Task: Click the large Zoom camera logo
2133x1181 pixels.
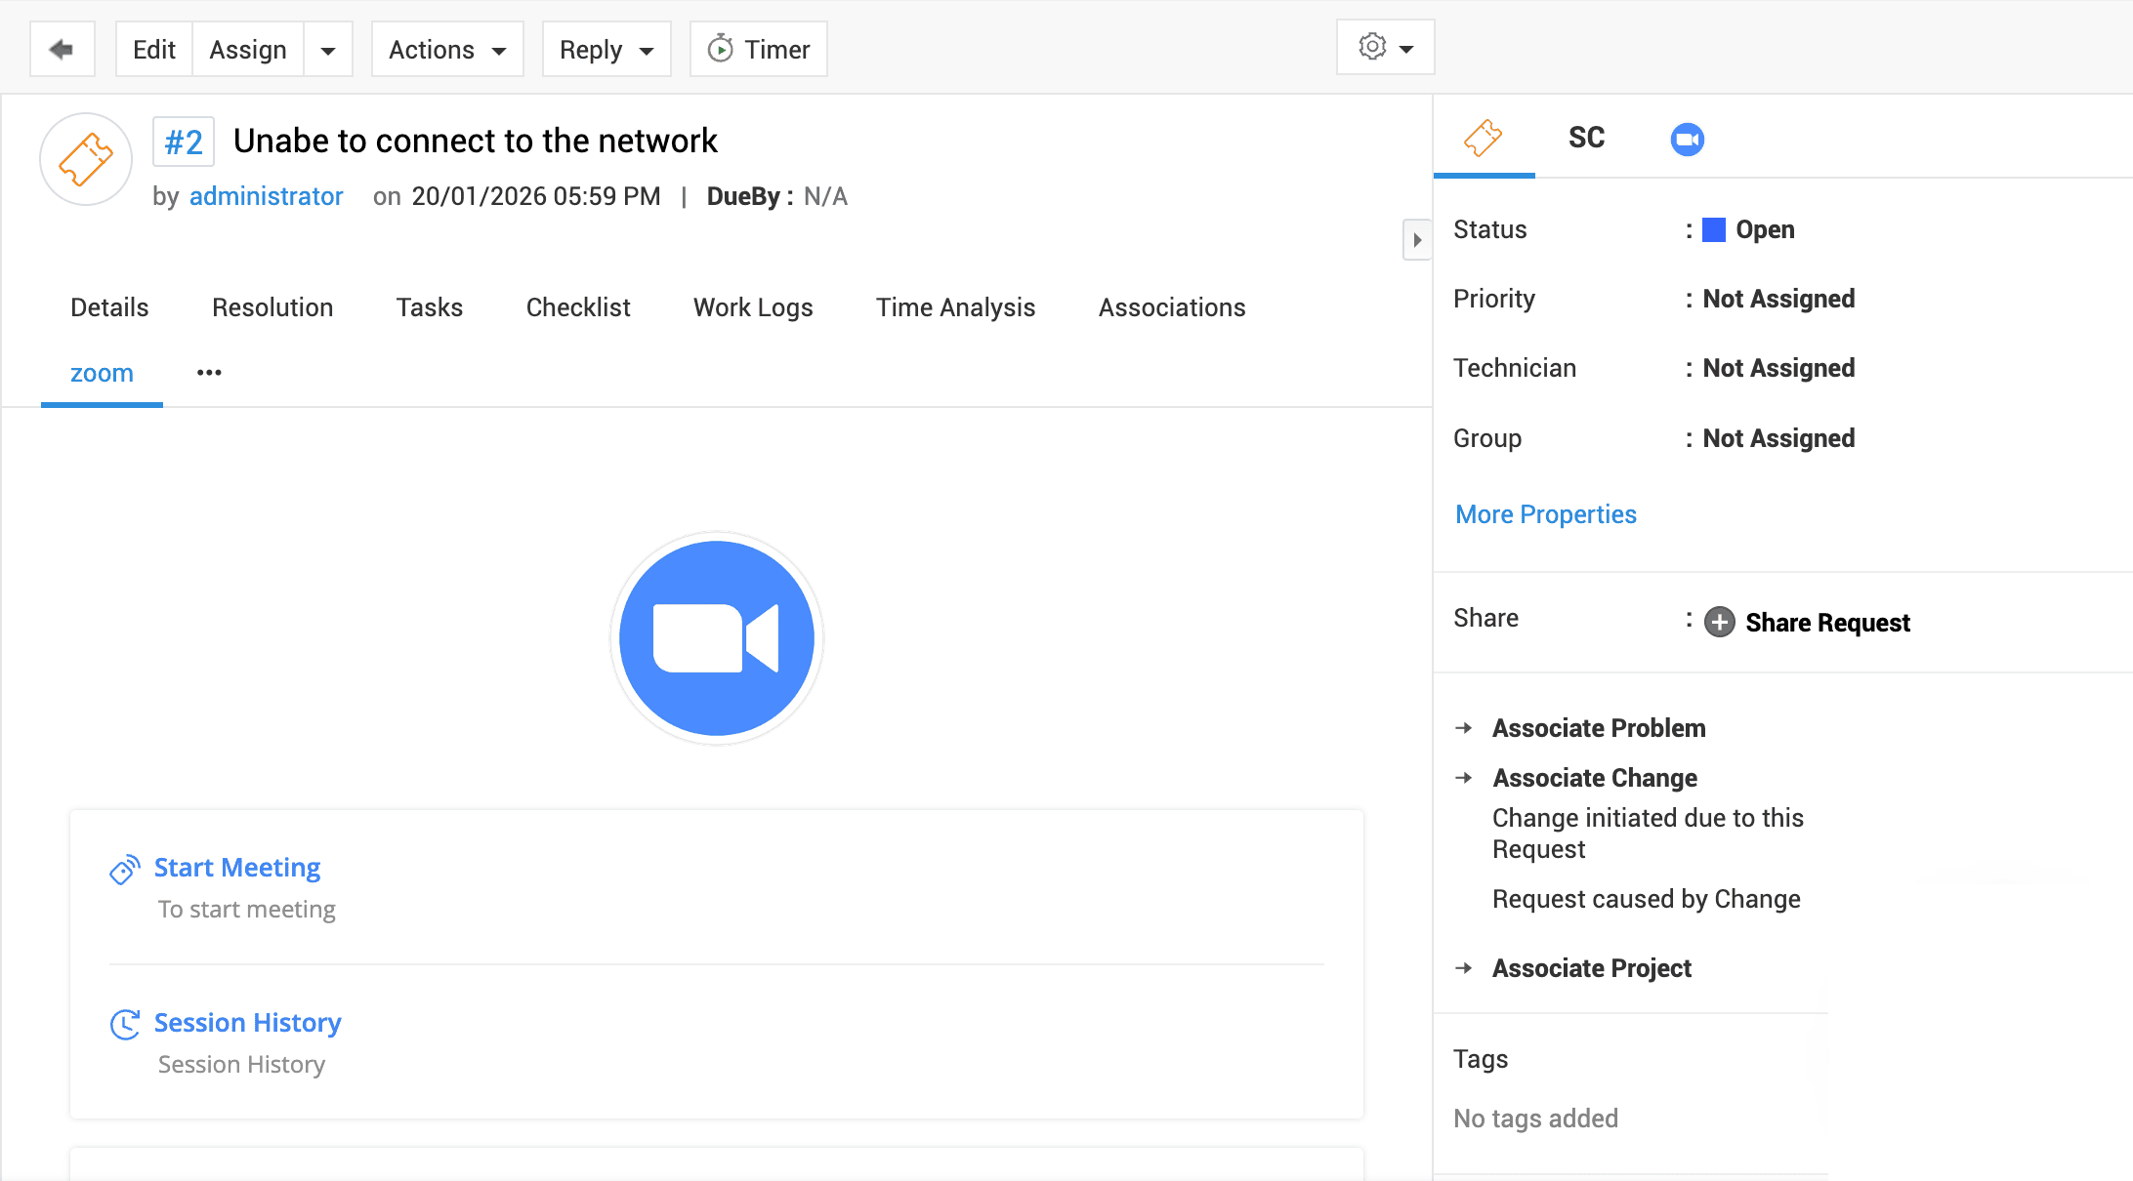Action: tap(717, 638)
